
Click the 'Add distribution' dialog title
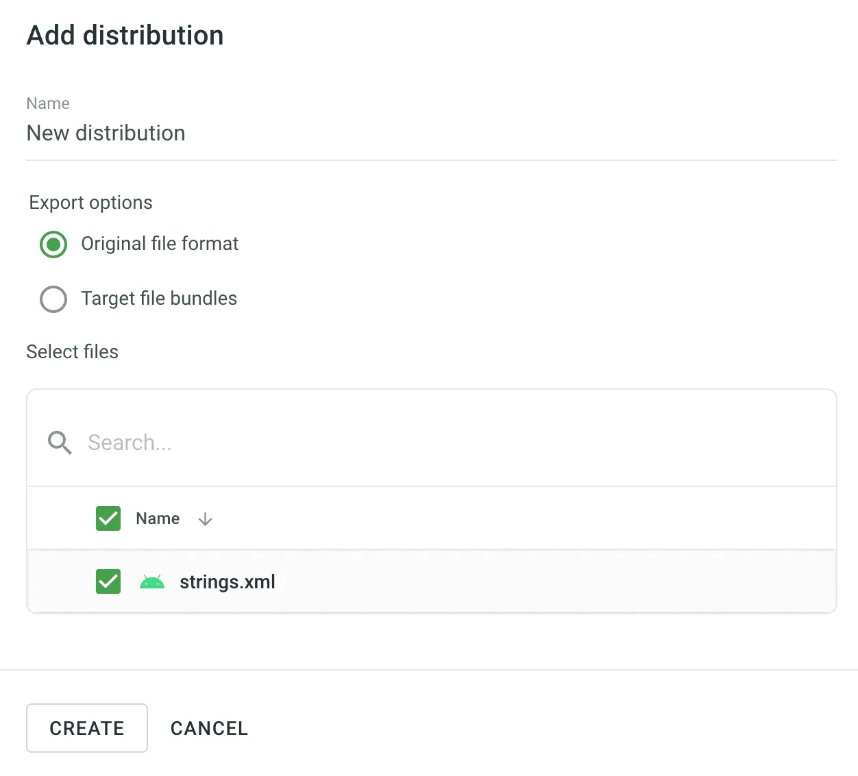(x=125, y=36)
